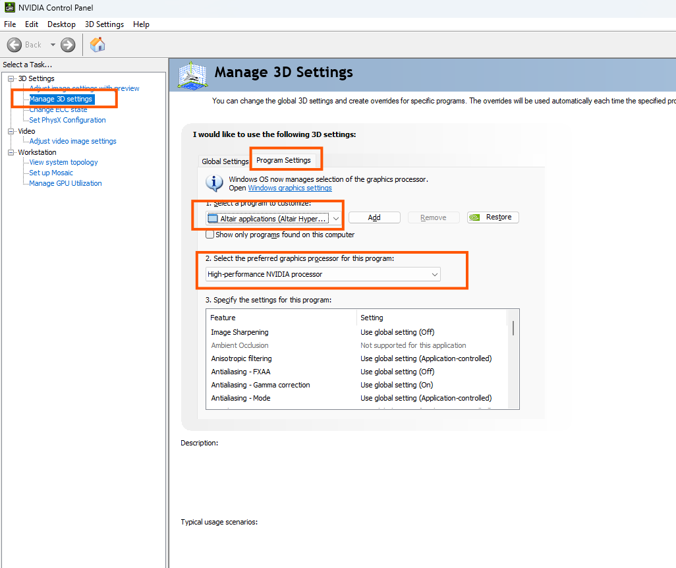Click Image Sharpening setting value (Off)
The image size is (676, 568).
(x=397, y=332)
